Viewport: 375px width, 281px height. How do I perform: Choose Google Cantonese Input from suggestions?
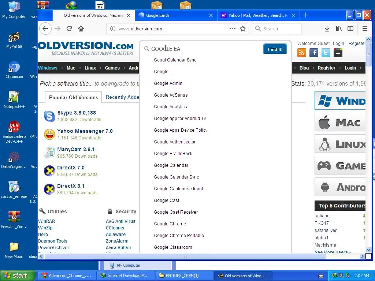pyautogui.click(x=178, y=189)
